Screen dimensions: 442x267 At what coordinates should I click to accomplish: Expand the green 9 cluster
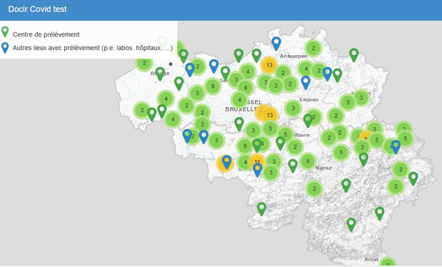[x=245, y=146]
